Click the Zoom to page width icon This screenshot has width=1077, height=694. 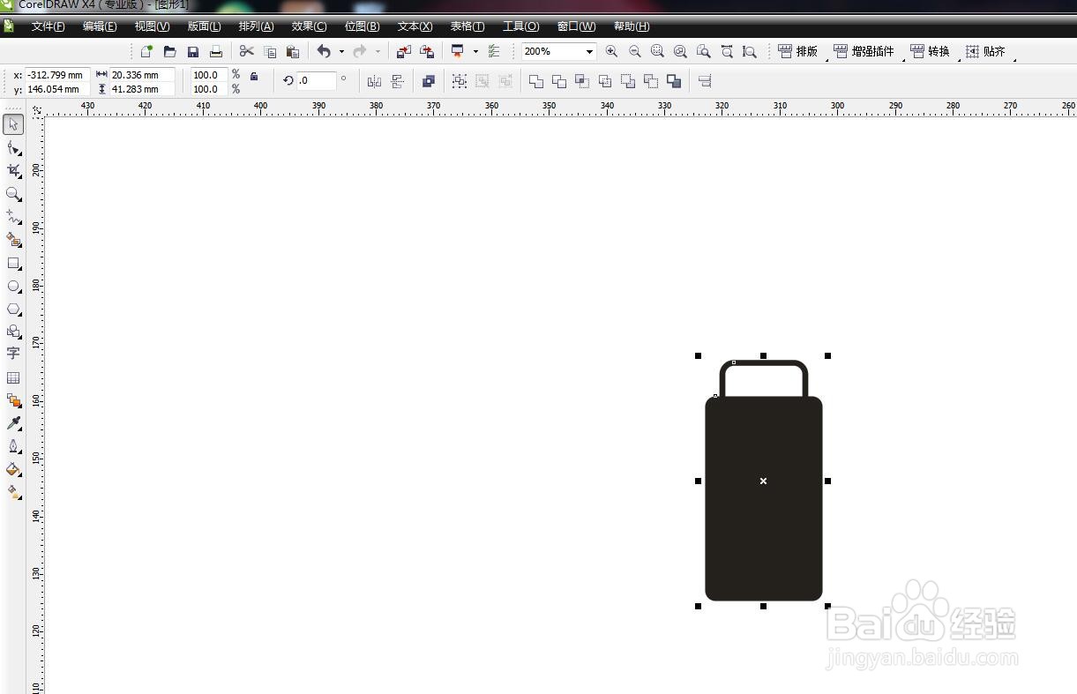coord(726,51)
